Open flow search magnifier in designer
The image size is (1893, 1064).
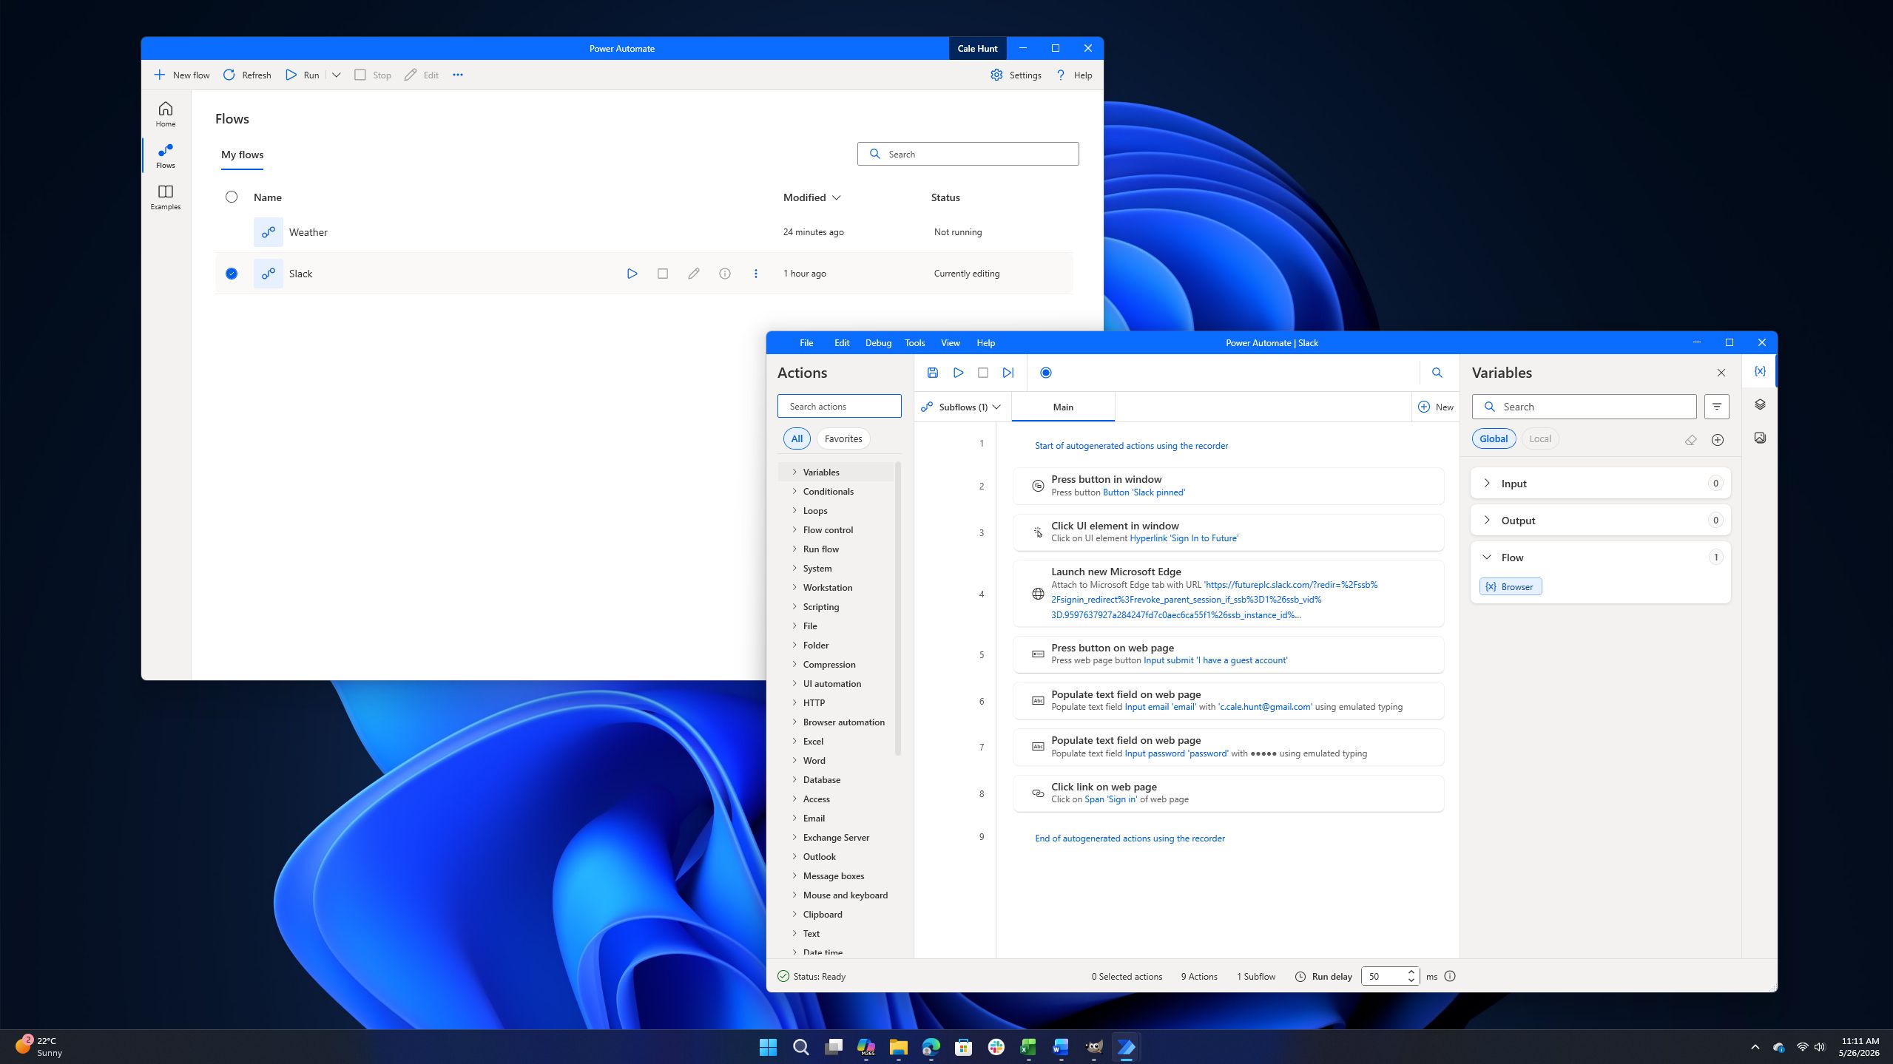click(1437, 373)
